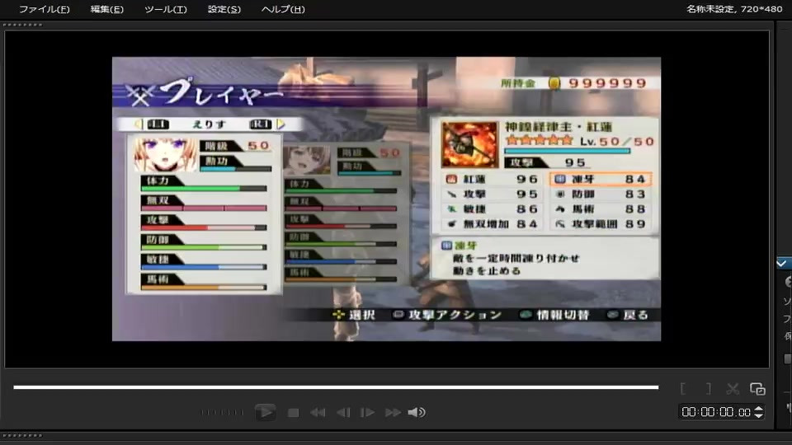Open the ツール(T) menu

click(165, 9)
